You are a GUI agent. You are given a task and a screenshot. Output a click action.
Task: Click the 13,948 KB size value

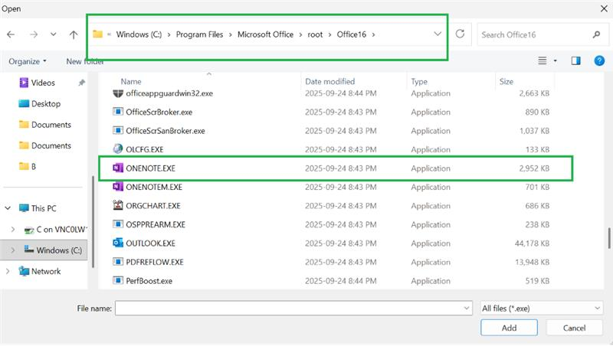tap(532, 262)
